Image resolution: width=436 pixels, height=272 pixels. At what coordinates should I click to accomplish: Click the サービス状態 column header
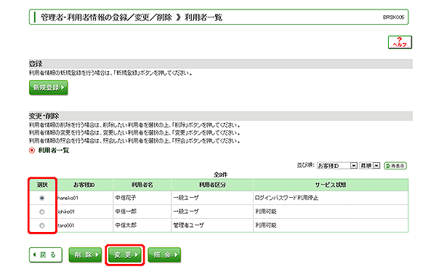coord(331,185)
